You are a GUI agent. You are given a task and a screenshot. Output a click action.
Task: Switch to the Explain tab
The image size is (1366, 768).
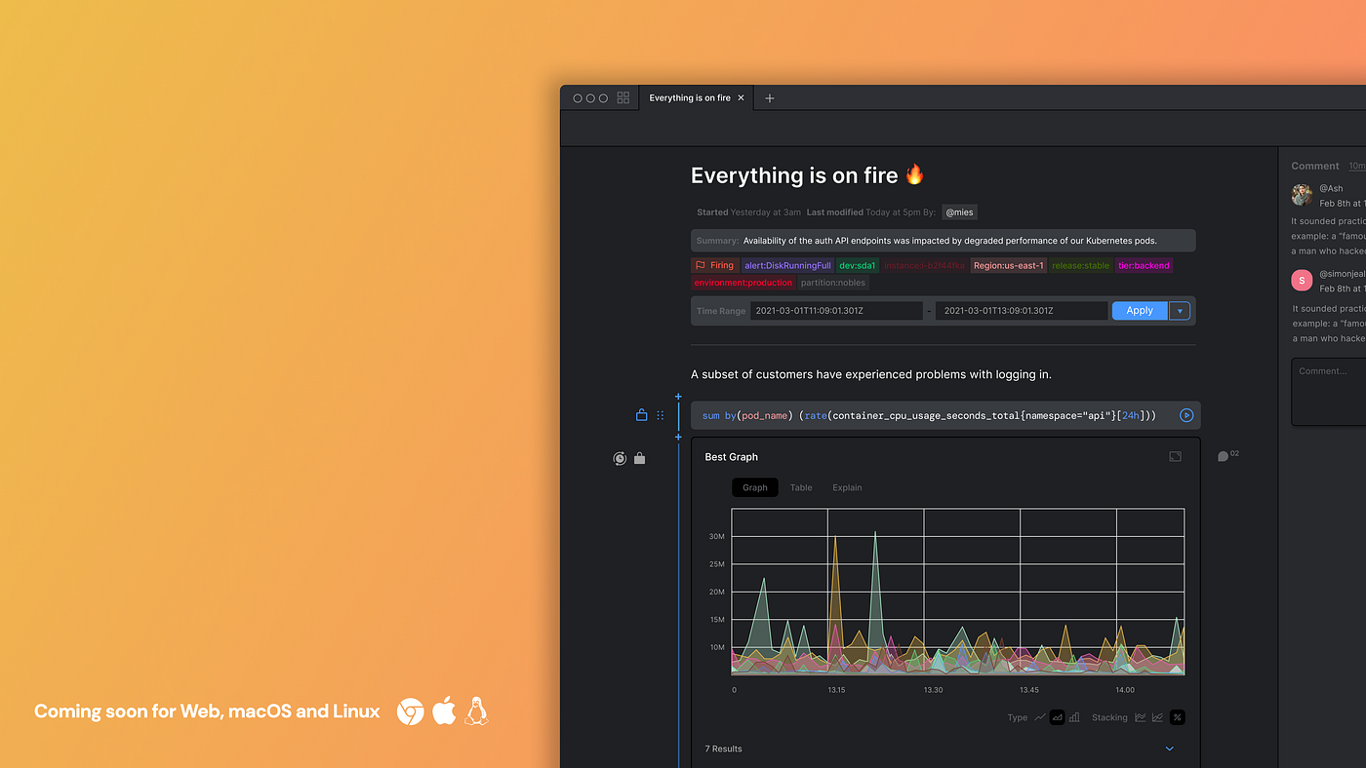pos(847,487)
